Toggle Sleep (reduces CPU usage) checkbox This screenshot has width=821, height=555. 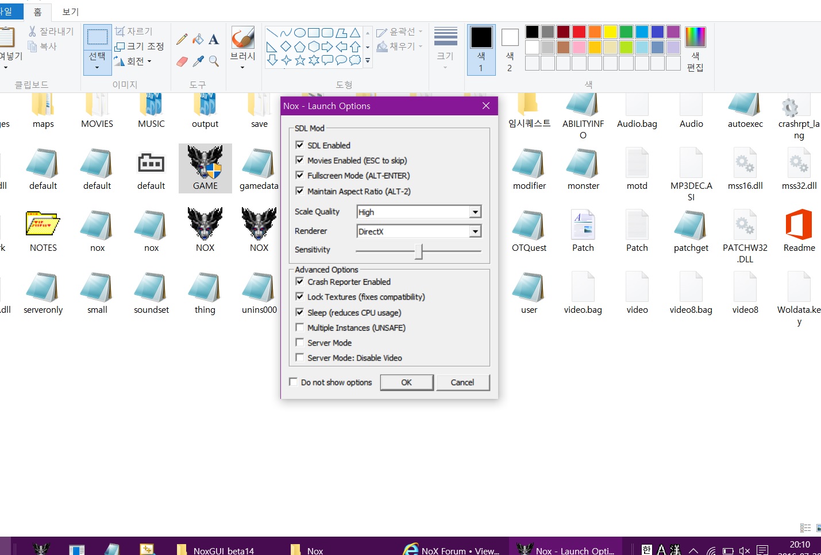coord(299,312)
